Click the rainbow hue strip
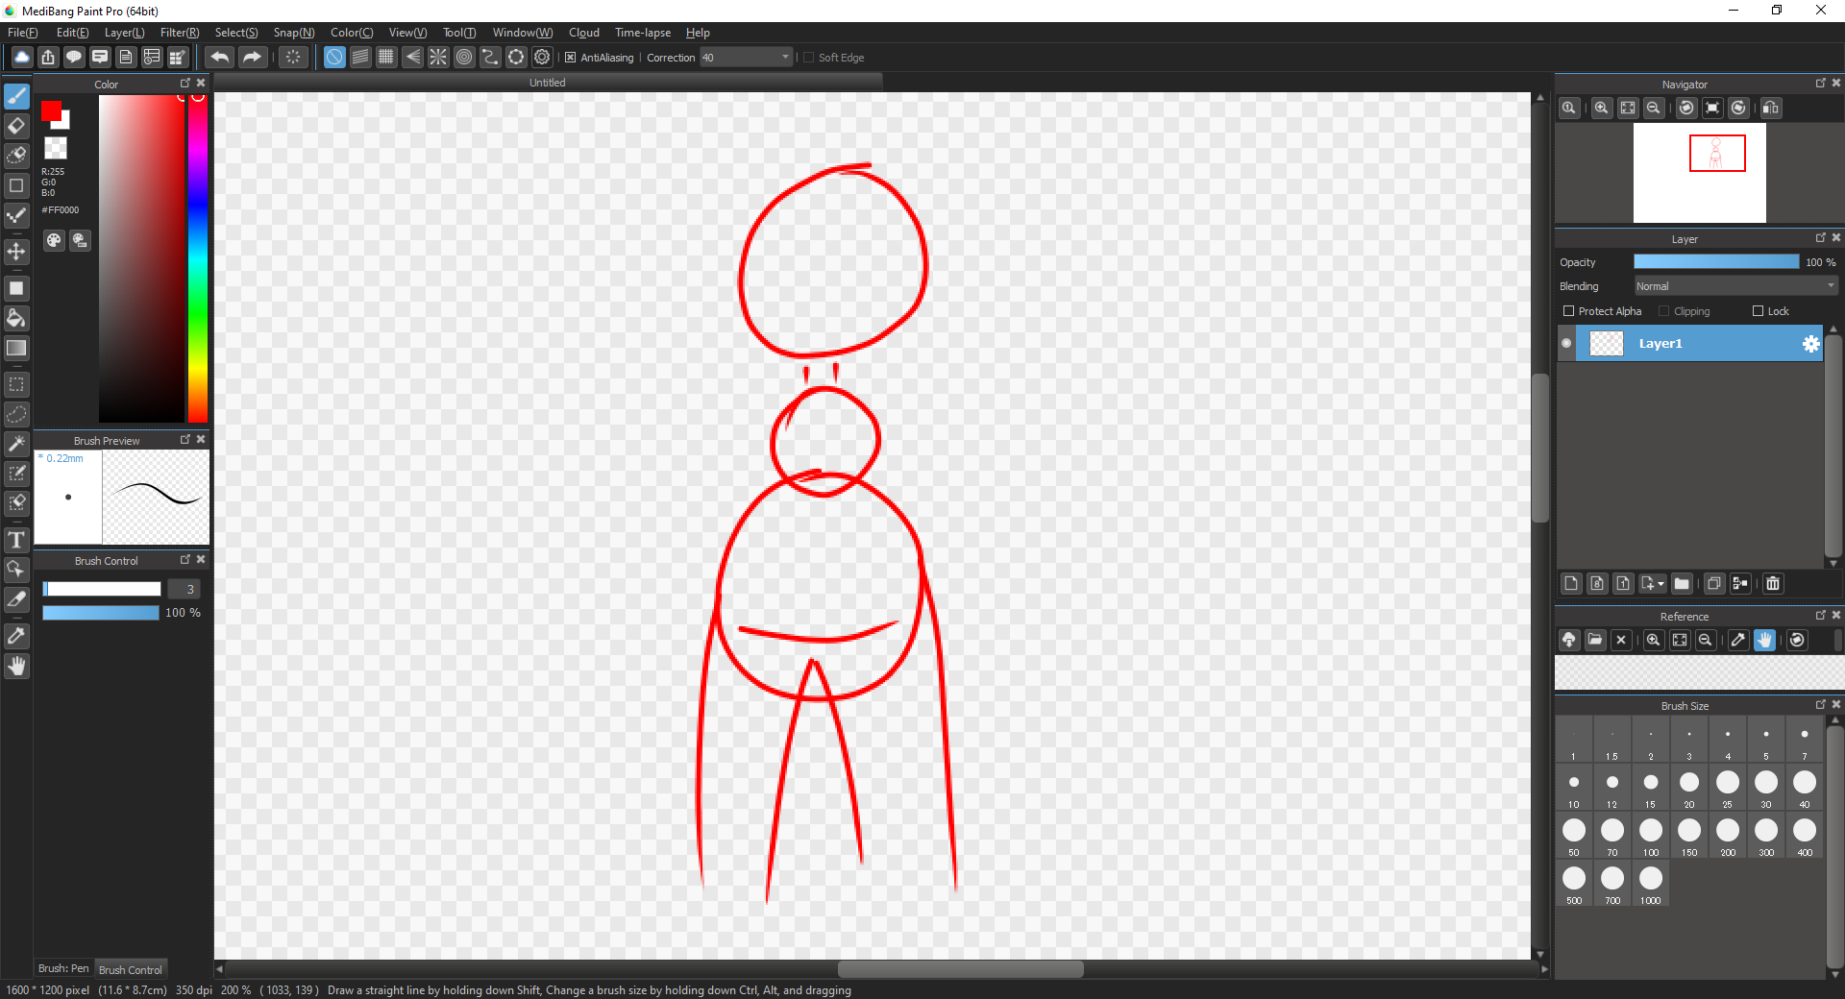Viewport: 1845px width, 999px height. tap(198, 258)
